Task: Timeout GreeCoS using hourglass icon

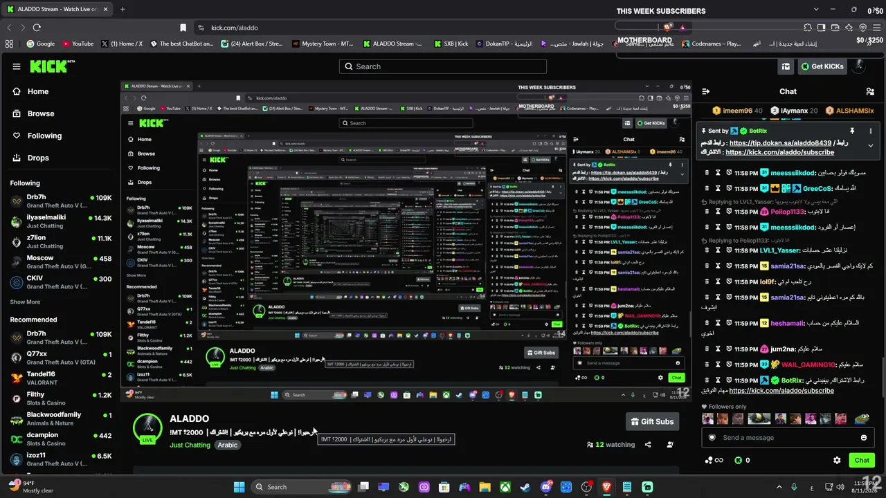Action: click(718, 188)
